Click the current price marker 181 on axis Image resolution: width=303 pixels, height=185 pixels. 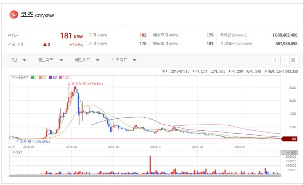289,139
